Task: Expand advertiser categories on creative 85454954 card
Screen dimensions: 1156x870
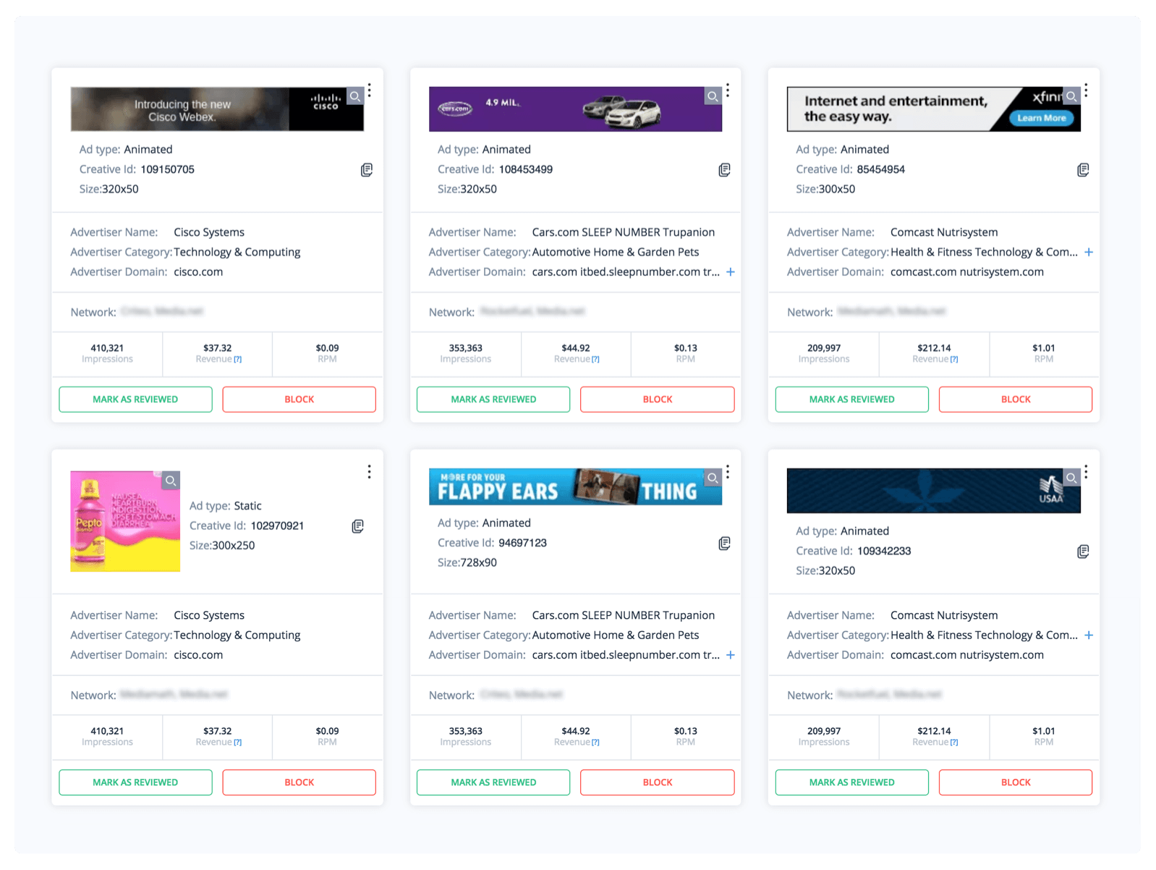Action: [x=1089, y=253]
